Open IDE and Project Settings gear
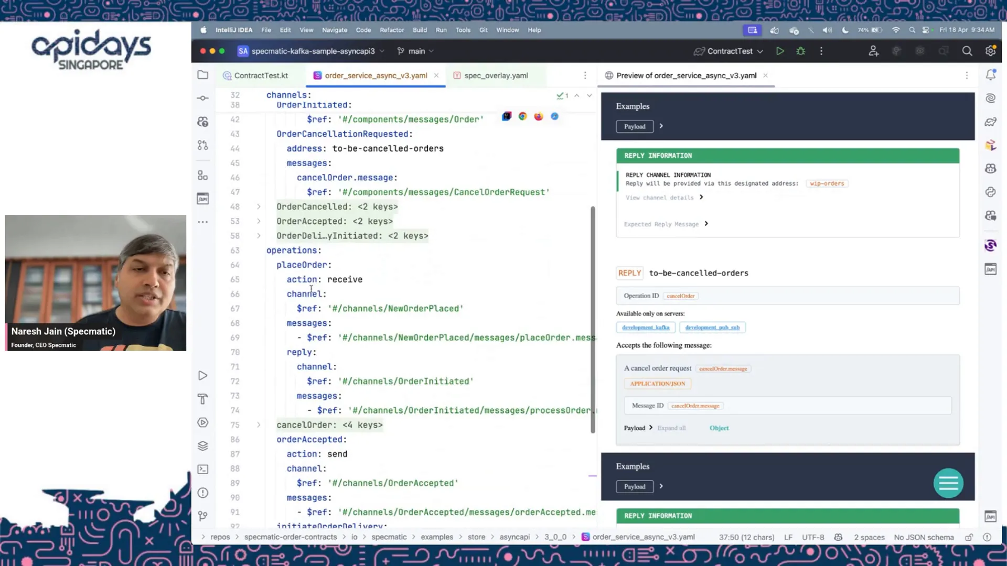The image size is (1007, 566). coord(990,51)
